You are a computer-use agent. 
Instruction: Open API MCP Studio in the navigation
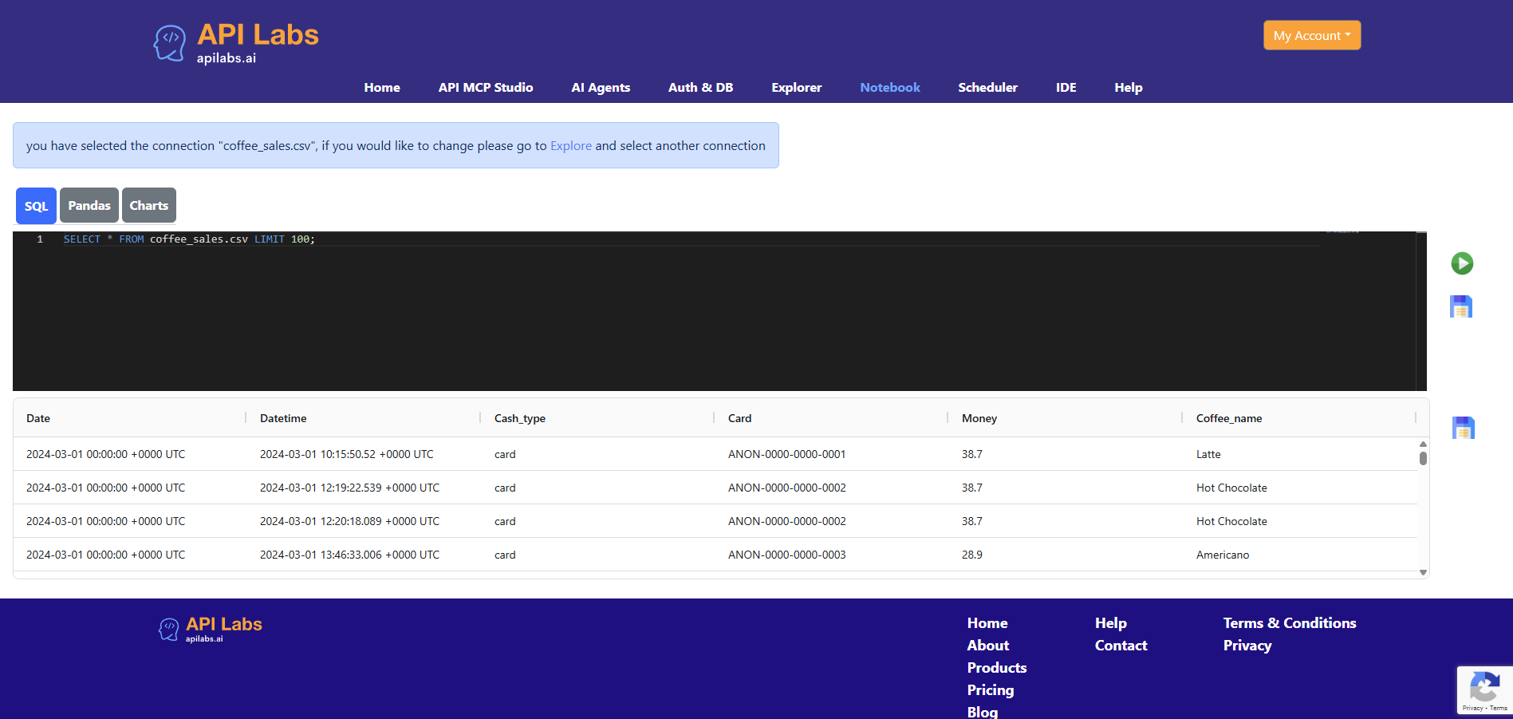coord(486,88)
